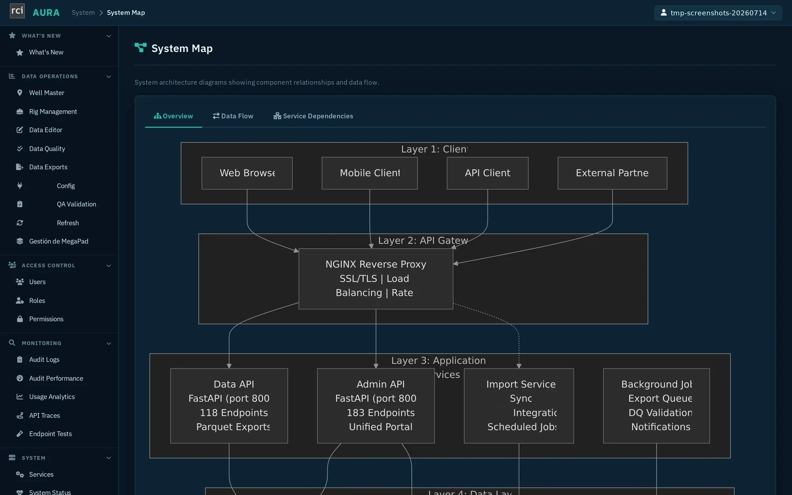The height and width of the screenshot is (495, 792).
Task: Click the Endpoint Tests icon
Action: click(x=20, y=434)
